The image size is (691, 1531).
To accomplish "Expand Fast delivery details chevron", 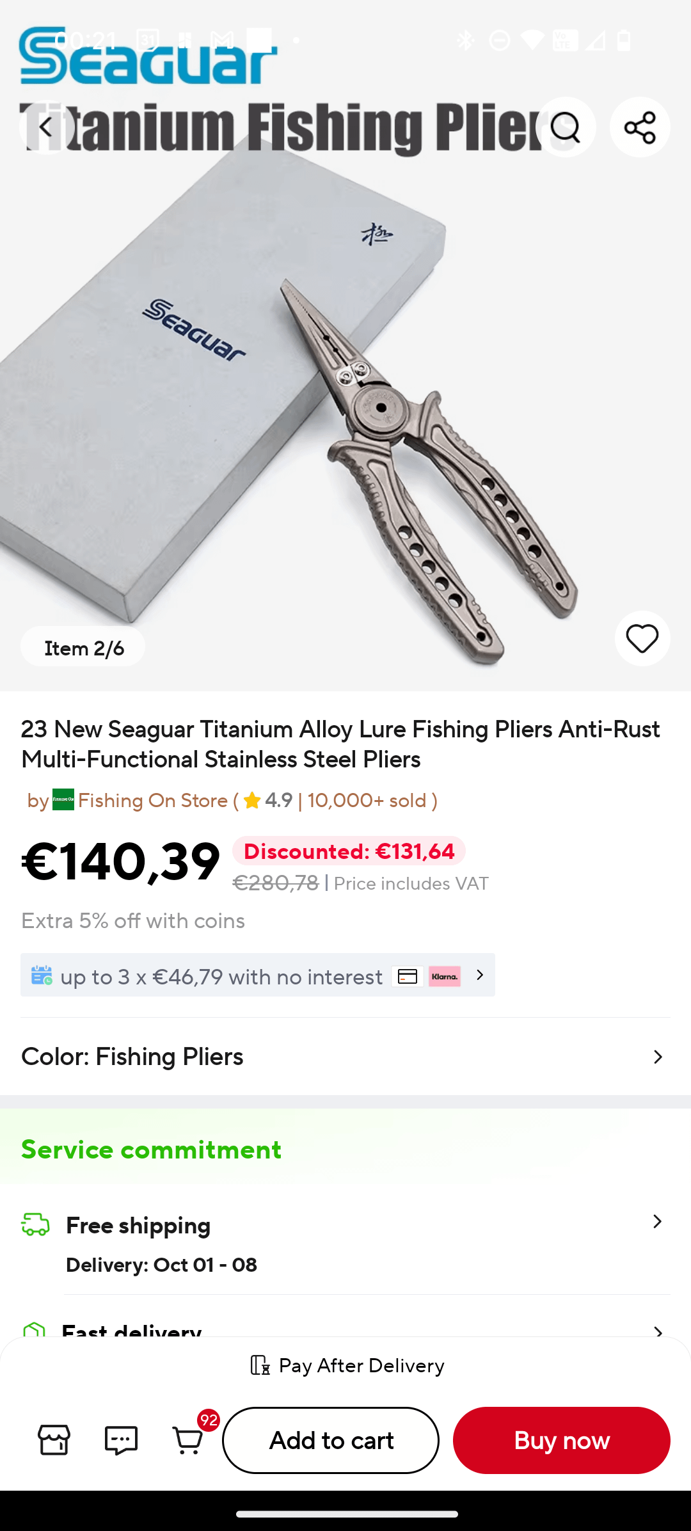I will pyautogui.click(x=657, y=1330).
